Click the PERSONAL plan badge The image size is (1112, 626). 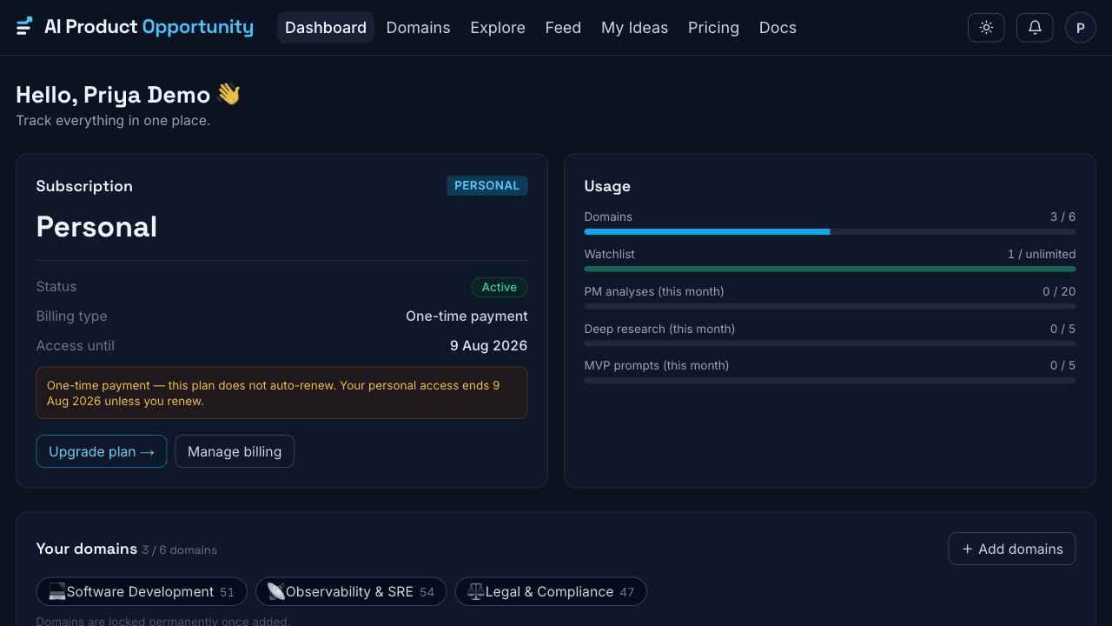[x=486, y=186]
